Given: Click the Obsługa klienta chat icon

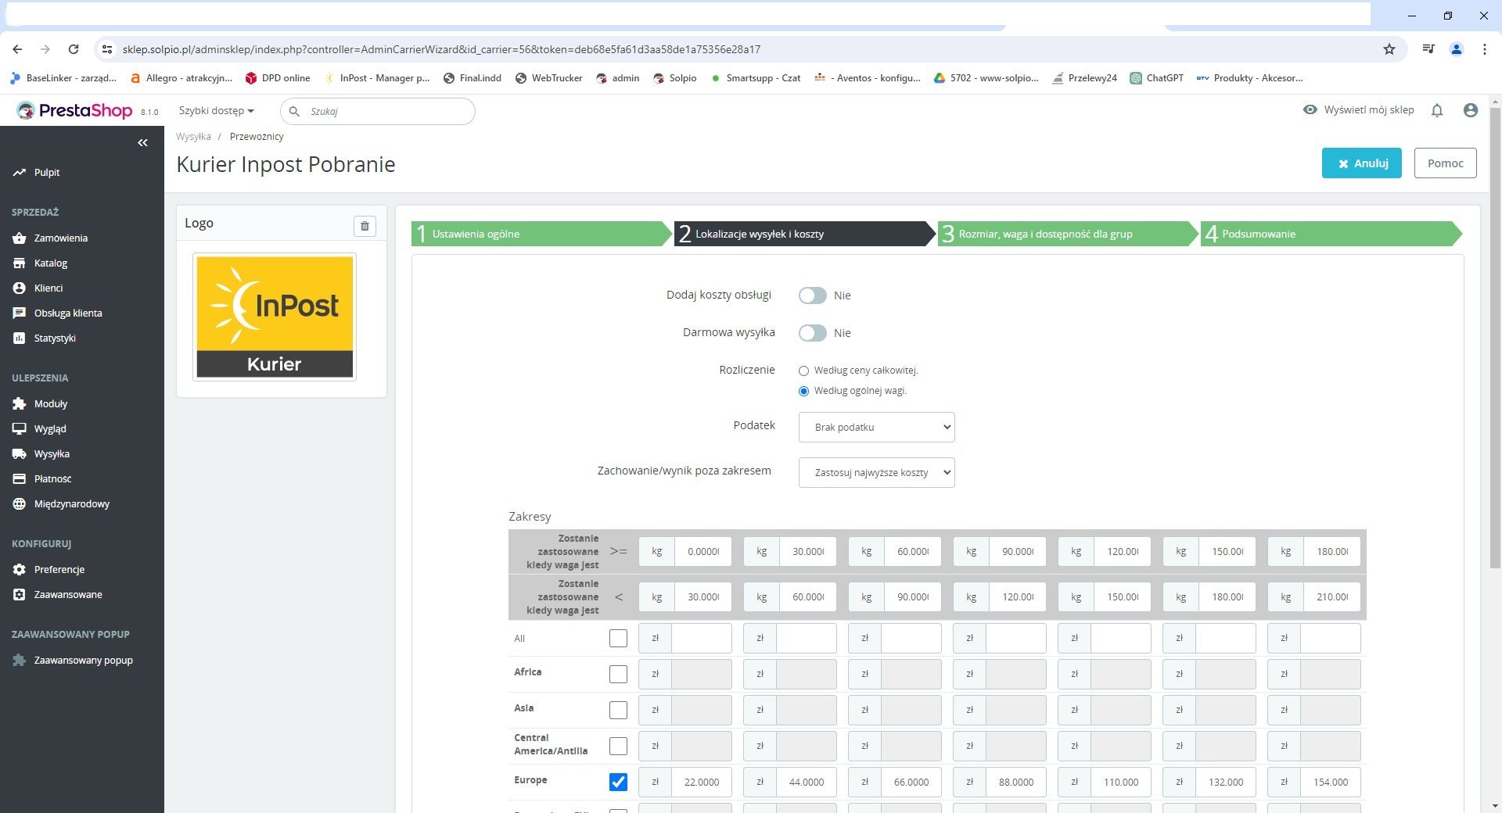Looking at the screenshot, I should pyautogui.click(x=20, y=313).
